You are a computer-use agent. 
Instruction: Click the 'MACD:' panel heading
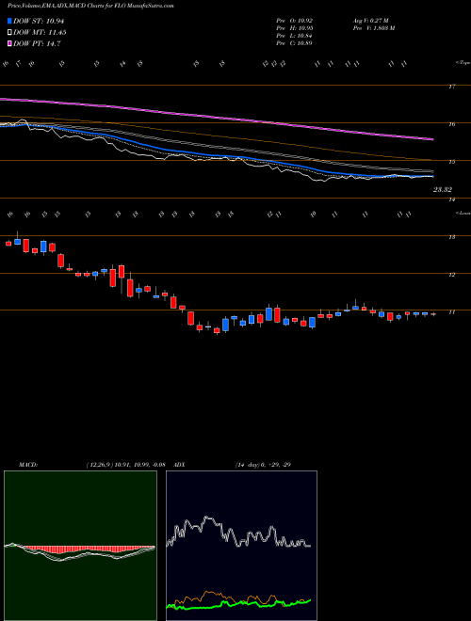pyautogui.click(x=28, y=465)
